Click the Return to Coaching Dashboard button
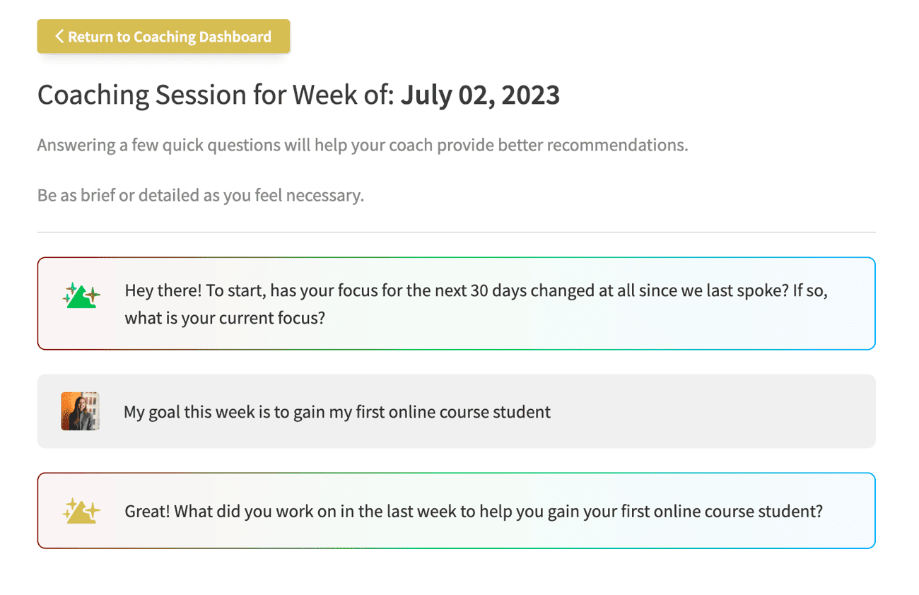919x595 pixels. coord(163,36)
